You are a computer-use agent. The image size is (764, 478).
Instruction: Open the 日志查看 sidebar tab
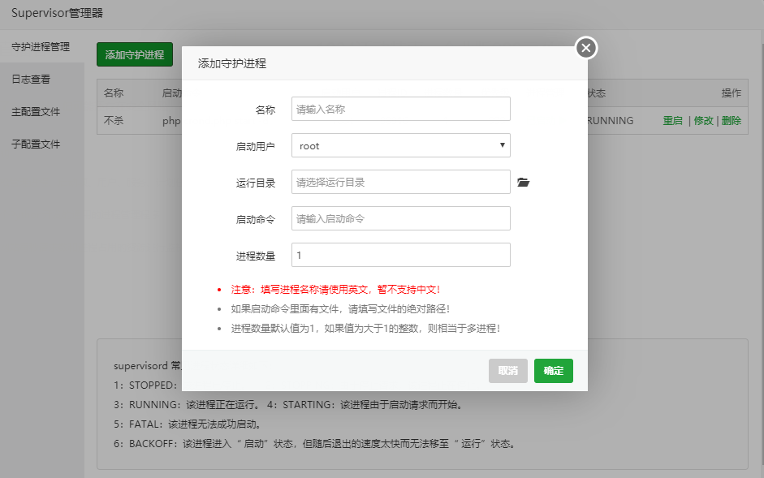tap(31, 79)
